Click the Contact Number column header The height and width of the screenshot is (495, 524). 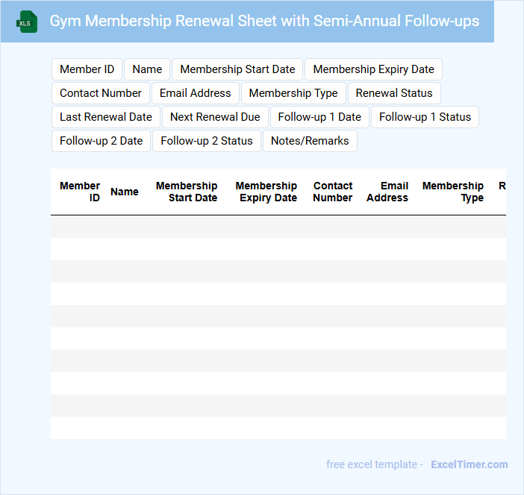[x=333, y=192]
